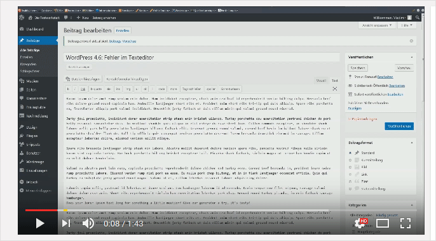Click the bold 'b' quicktag button
The height and width of the screenshot is (241, 436).
[x=68, y=89]
